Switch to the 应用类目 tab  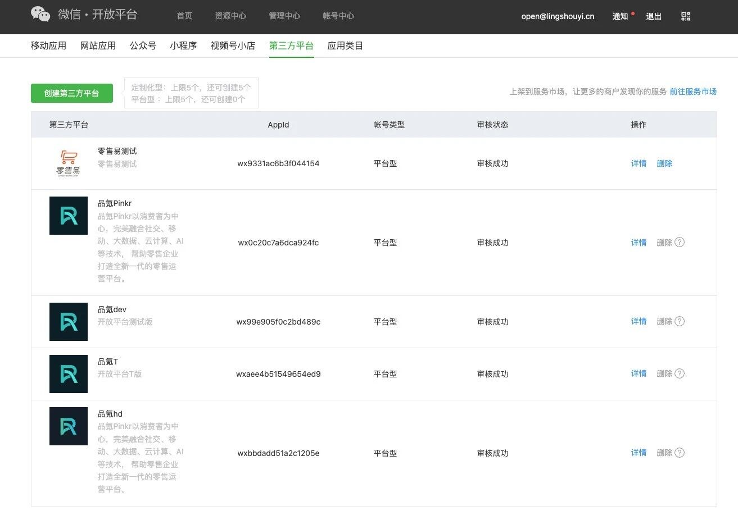coord(345,45)
